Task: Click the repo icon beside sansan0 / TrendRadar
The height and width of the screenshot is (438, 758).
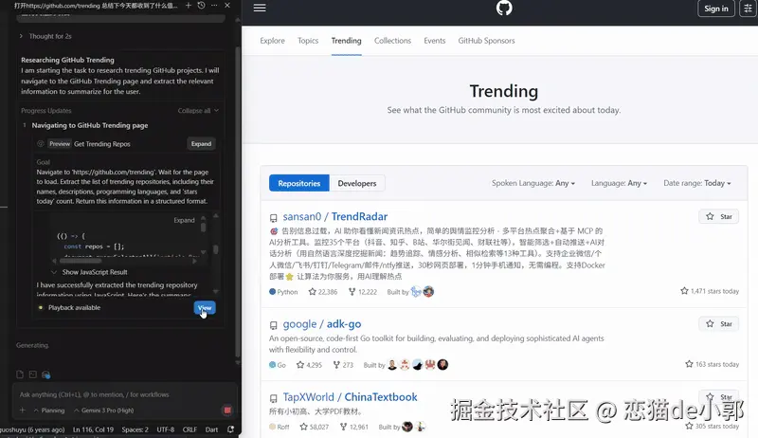Action: click(x=274, y=218)
